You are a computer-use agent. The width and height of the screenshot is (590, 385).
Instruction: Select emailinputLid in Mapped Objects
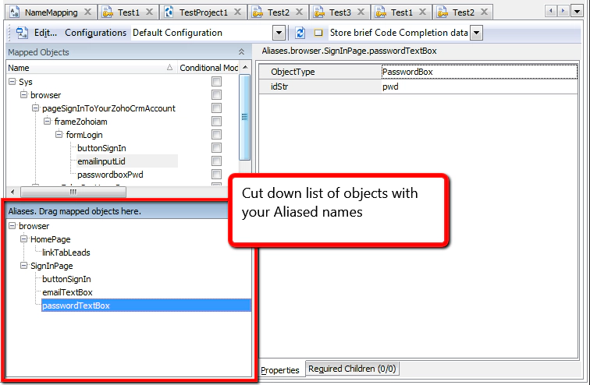[101, 161]
